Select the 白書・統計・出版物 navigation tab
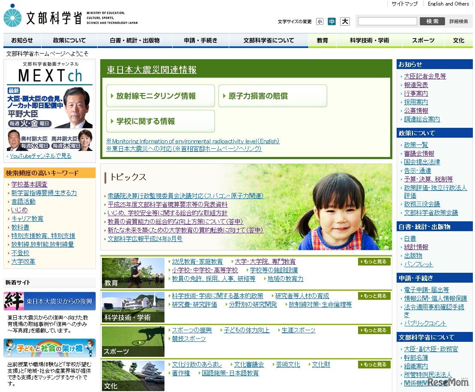The image size is (475, 392). click(135, 40)
